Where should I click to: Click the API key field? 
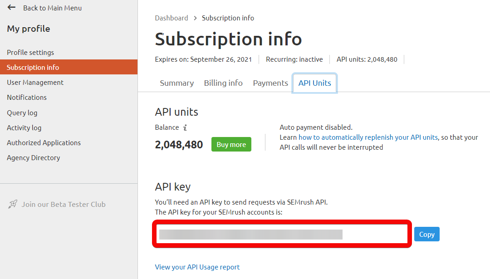(282, 234)
